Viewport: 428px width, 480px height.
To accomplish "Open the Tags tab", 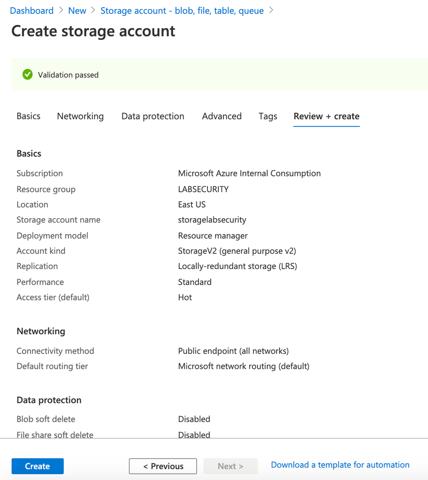I will pyautogui.click(x=268, y=116).
